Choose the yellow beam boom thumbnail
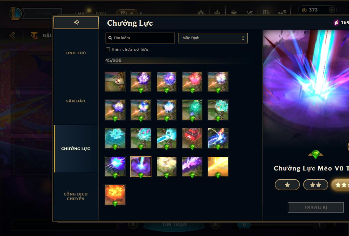Image resolution: width=349 pixels, height=236 pixels. 218,167
